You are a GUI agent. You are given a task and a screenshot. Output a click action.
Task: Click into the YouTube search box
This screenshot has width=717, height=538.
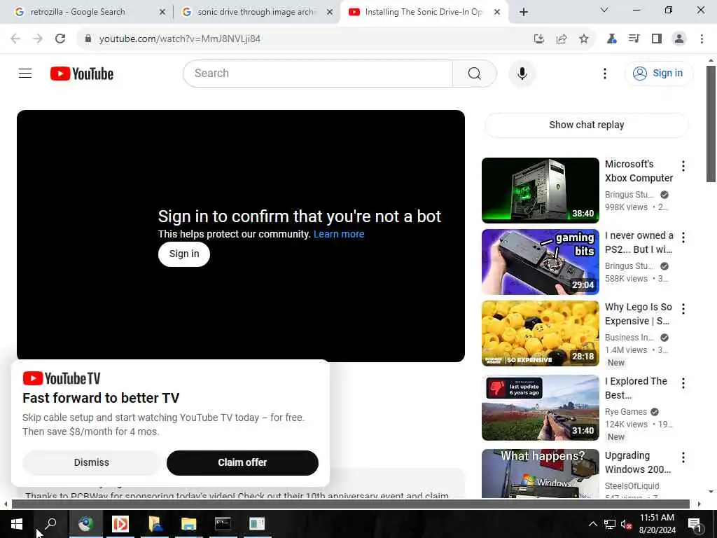318,73
